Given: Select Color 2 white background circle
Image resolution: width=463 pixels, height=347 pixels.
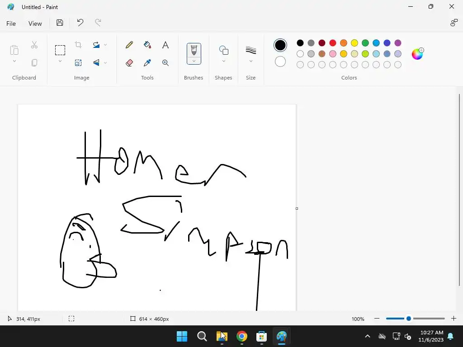Looking at the screenshot, I should (280, 61).
